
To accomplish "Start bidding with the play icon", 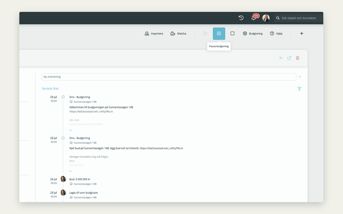I will (x=205, y=33).
